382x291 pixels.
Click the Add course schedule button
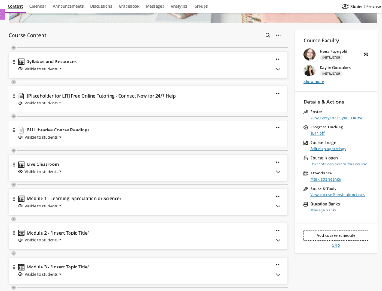[335, 235]
